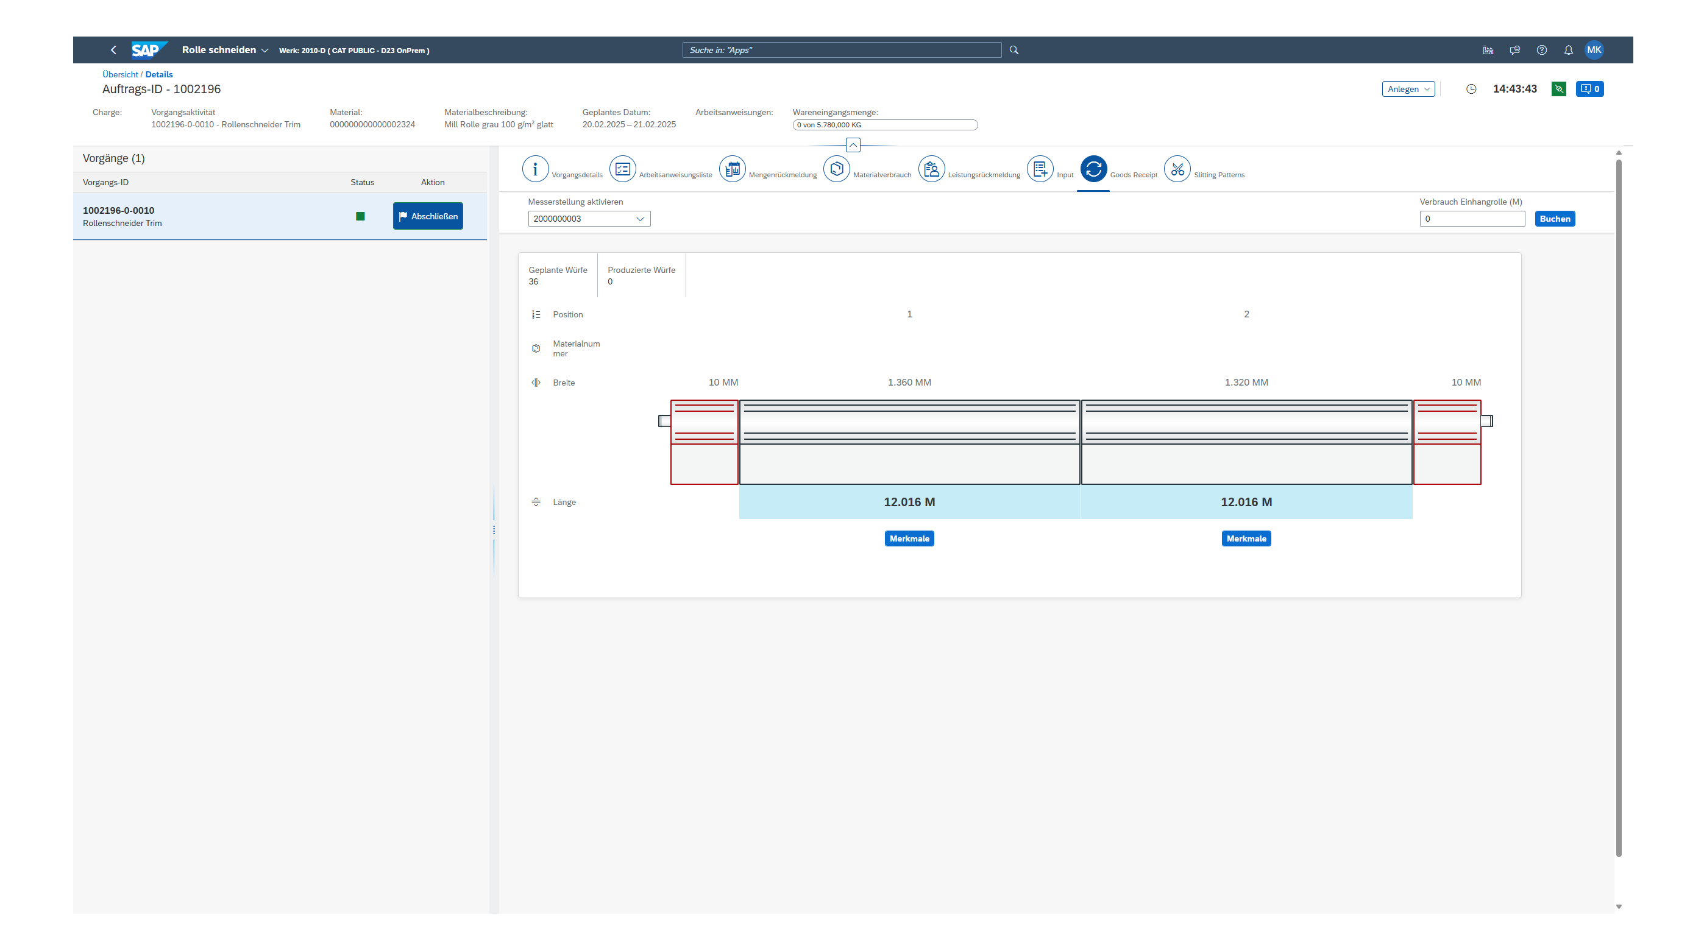Open the Materialverbrauch icon

[836, 169]
